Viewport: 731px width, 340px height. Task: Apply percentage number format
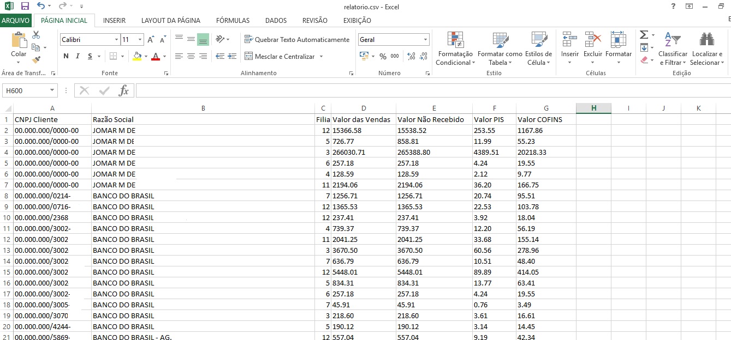(382, 56)
